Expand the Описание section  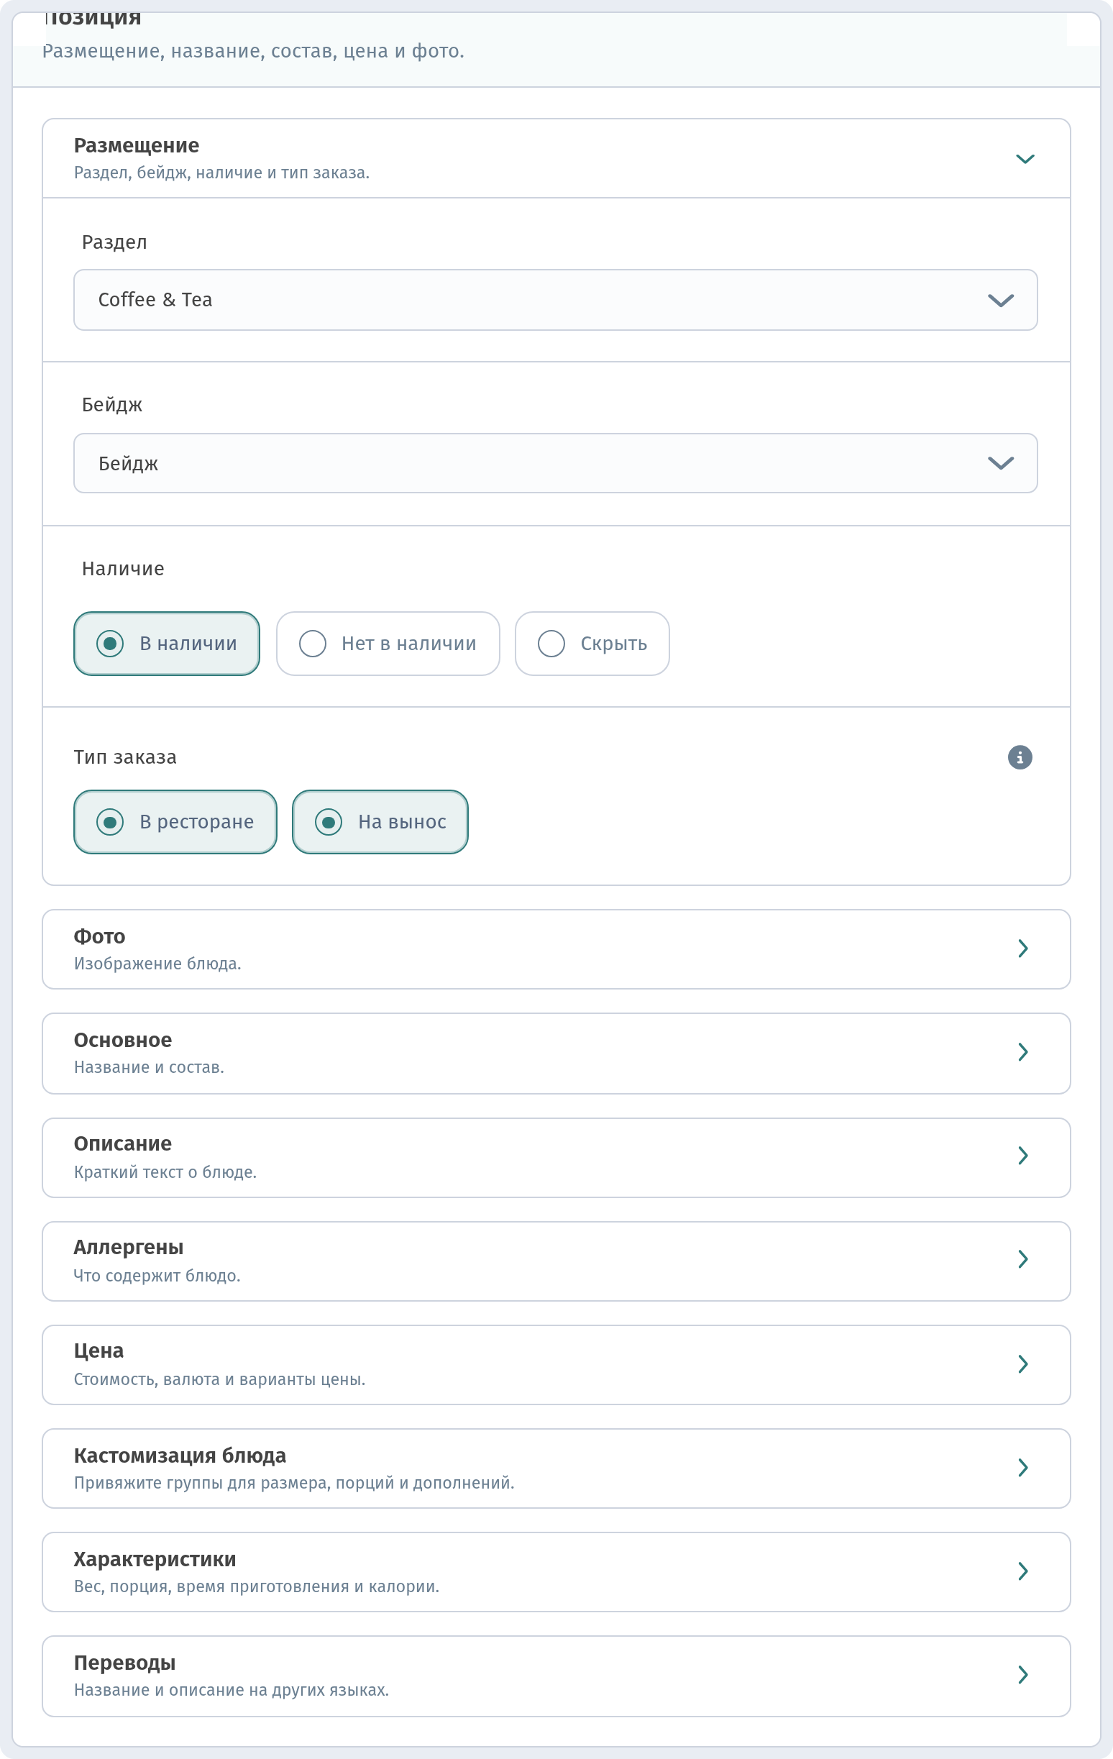point(556,1157)
